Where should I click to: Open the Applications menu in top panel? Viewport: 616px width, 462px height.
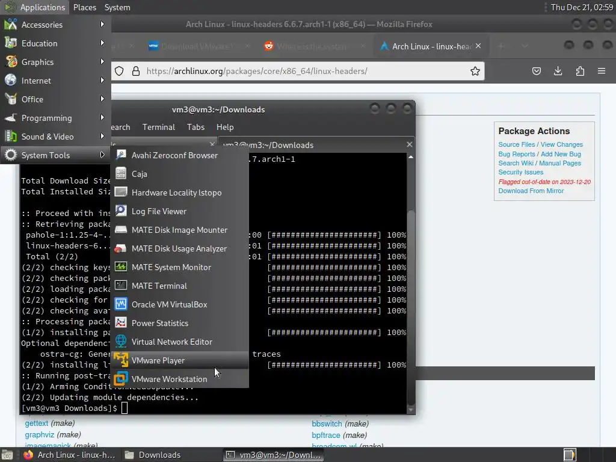tap(35, 7)
